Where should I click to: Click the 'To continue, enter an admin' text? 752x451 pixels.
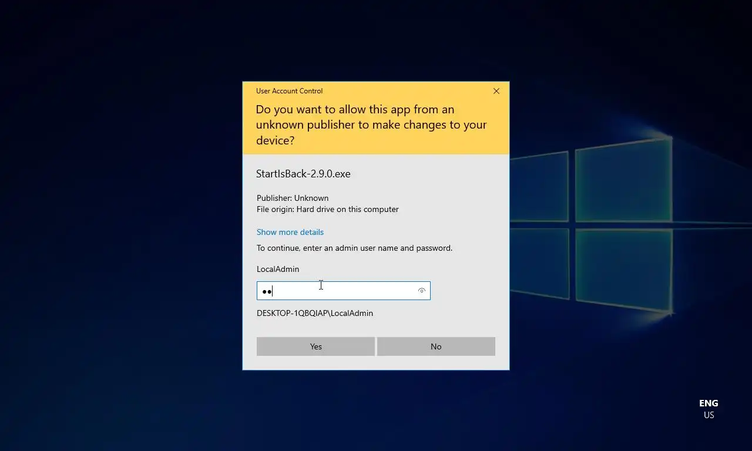354,248
